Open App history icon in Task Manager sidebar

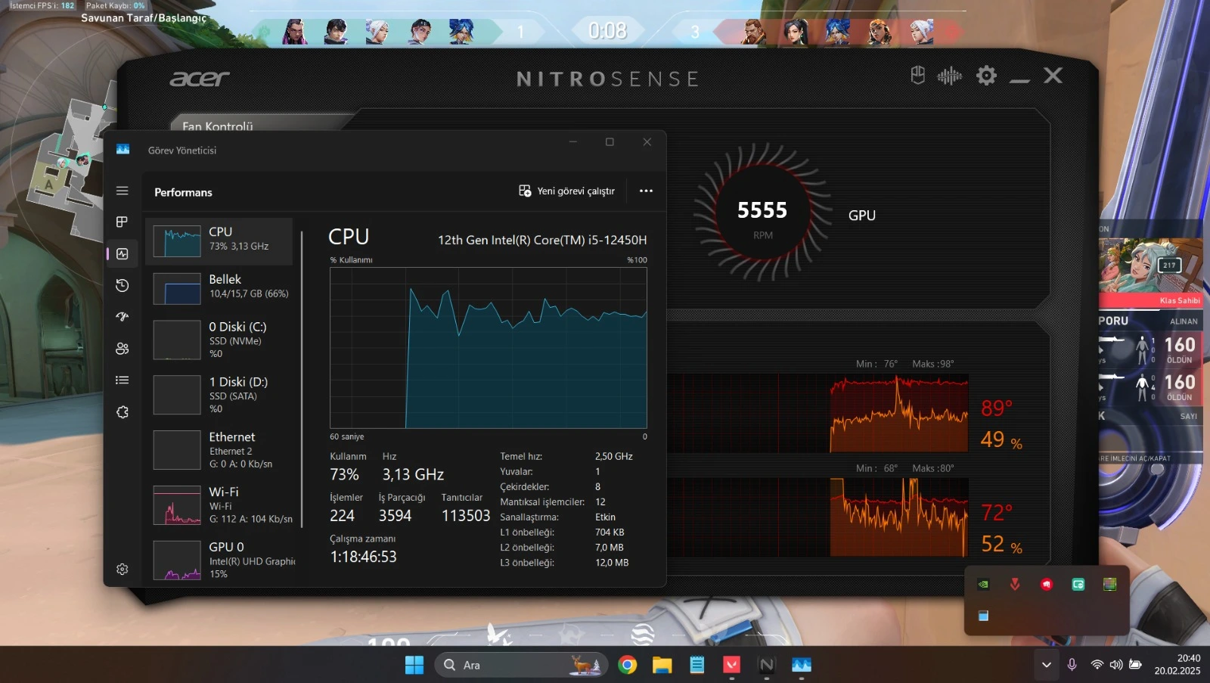click(122, 286)
